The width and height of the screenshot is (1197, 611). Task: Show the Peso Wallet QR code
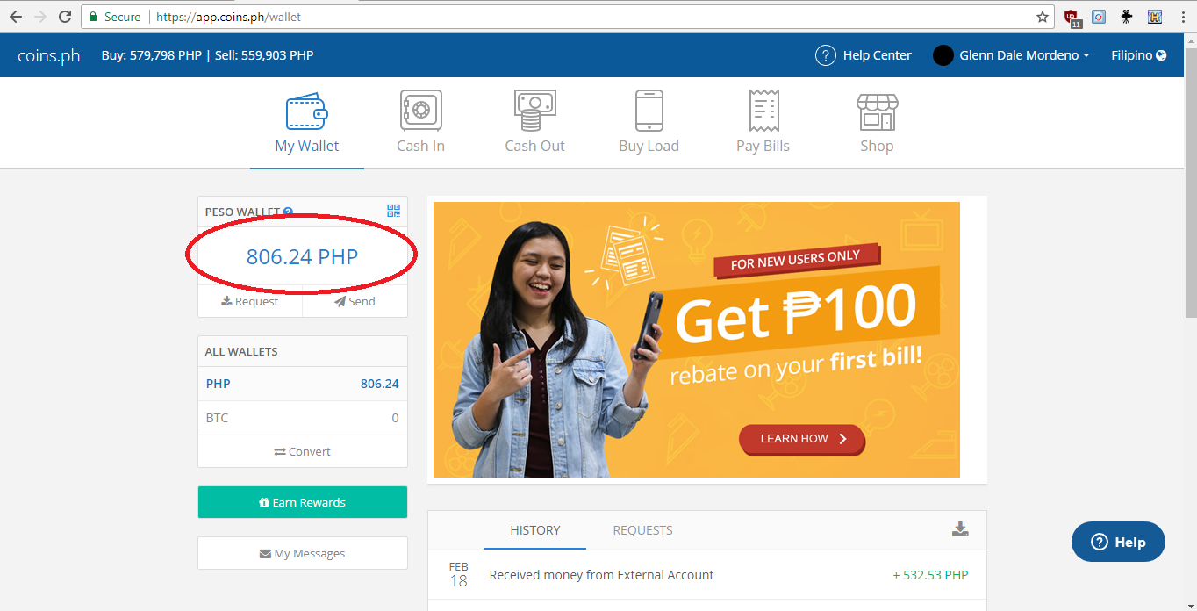(x=393, y=211)
